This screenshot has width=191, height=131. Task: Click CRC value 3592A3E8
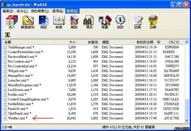(172, 61)
